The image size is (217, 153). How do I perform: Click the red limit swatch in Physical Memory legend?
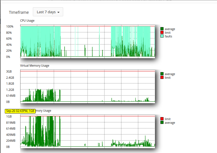[x=162, y=119]
